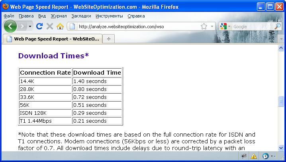Screen dimensions: 286x162
Task: Open the Вид menu
Action: tap(42, 16)
